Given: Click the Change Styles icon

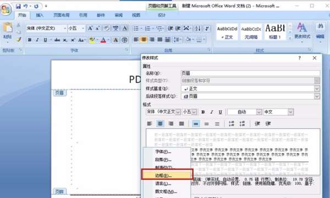Looking at the screenshot, I should [302, 31].
